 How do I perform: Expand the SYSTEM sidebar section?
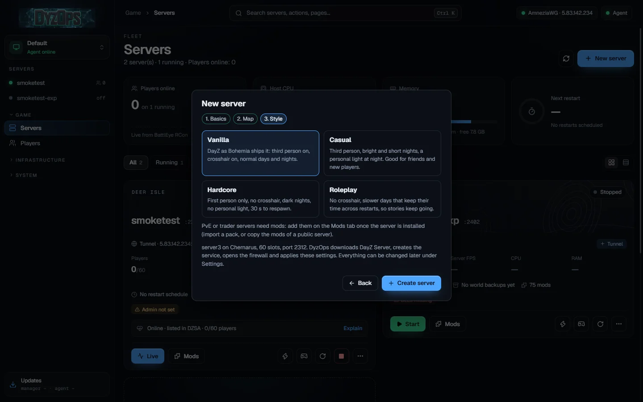(24, 175)
